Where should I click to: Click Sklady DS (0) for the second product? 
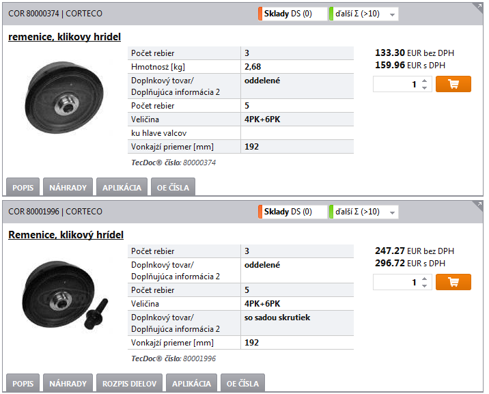[x=292, y=212]
